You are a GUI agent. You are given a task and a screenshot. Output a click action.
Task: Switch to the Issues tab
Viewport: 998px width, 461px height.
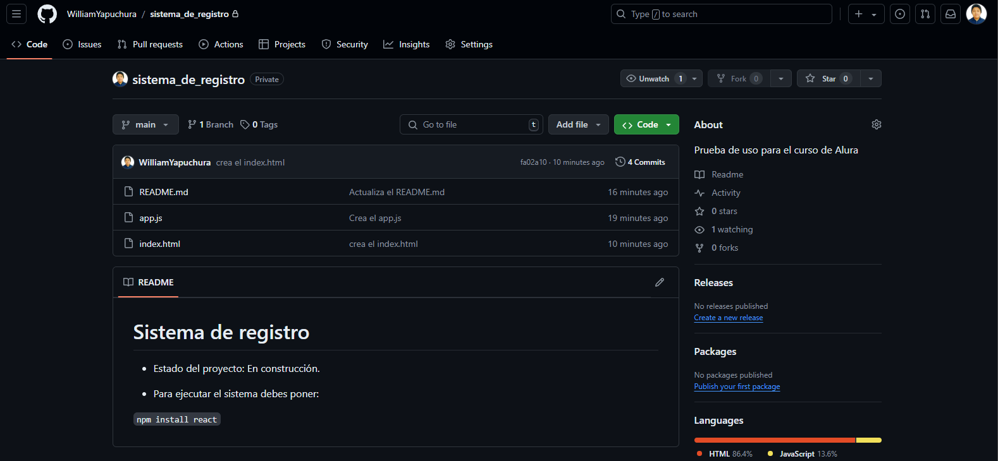click(82, 44)
